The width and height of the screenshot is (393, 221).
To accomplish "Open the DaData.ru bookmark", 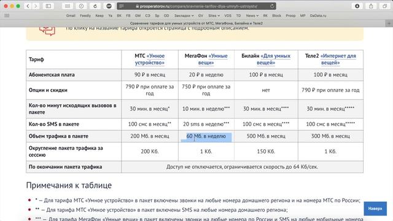I will (x=318, y=15).
